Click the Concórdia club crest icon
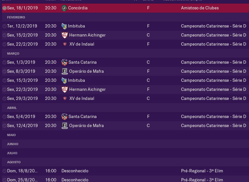Viewport: 249px width, 182px height. (x=64, y=8)
